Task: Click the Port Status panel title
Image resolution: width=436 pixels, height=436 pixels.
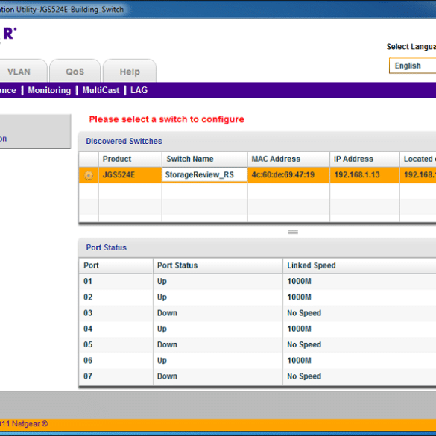Action: pos(107,247)
